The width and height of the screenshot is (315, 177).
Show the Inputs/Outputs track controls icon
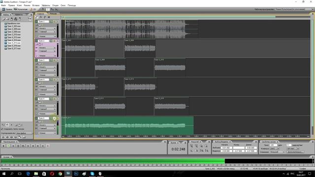[36, 17]
